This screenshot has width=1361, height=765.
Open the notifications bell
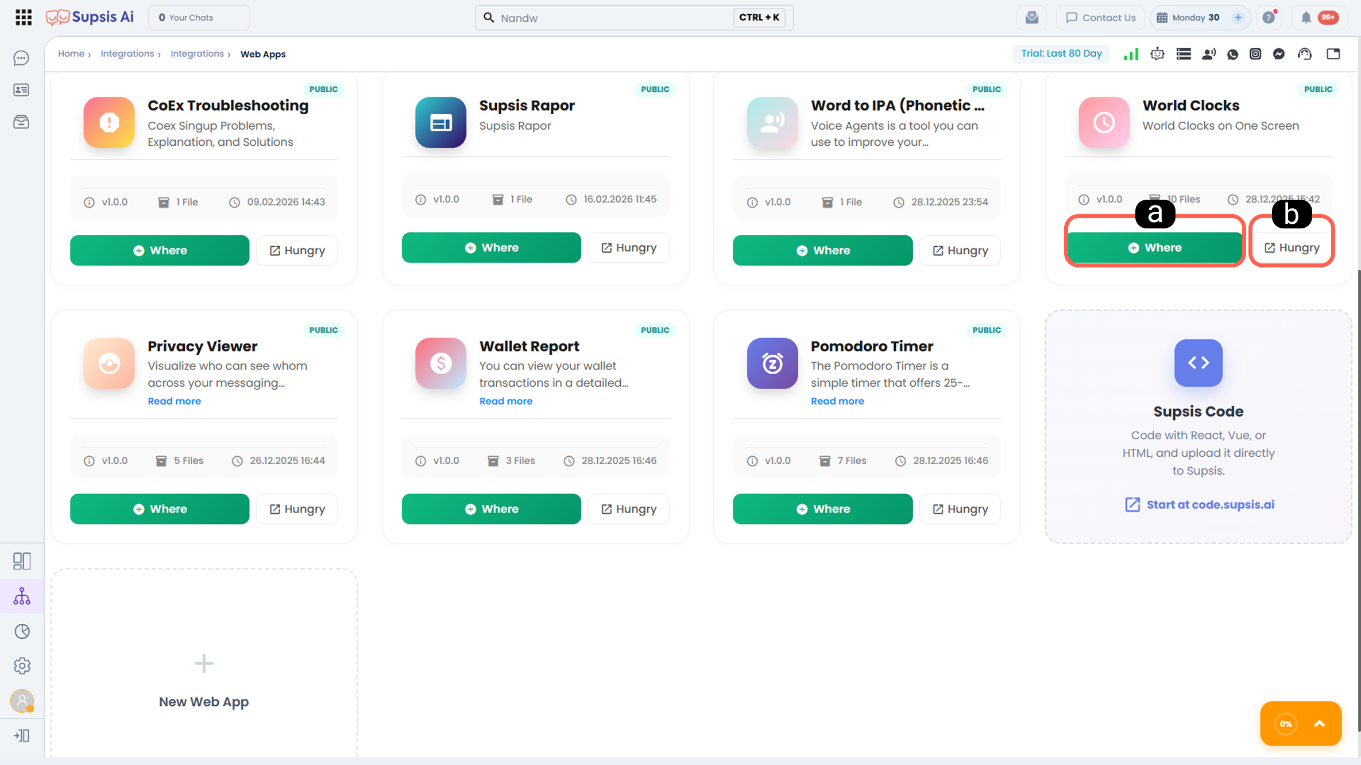tap(1306, 17)
